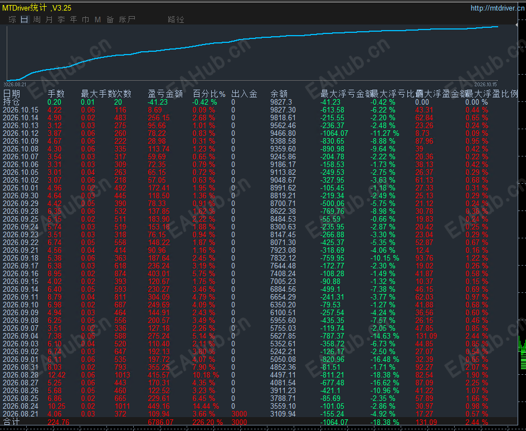Click the 合计 totals row label
Viewport: 526px width, 431px height.
pos(11,422)
